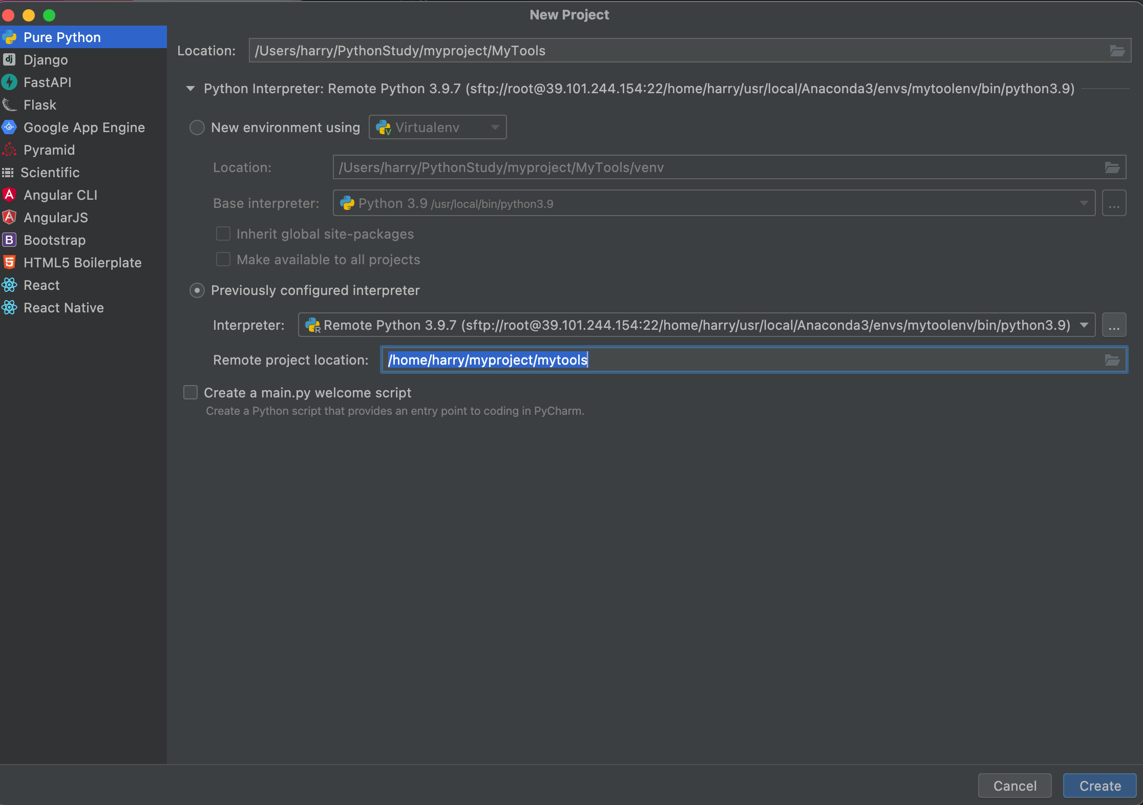
Task: Click the Cancel button
Action: (1014, 786)
